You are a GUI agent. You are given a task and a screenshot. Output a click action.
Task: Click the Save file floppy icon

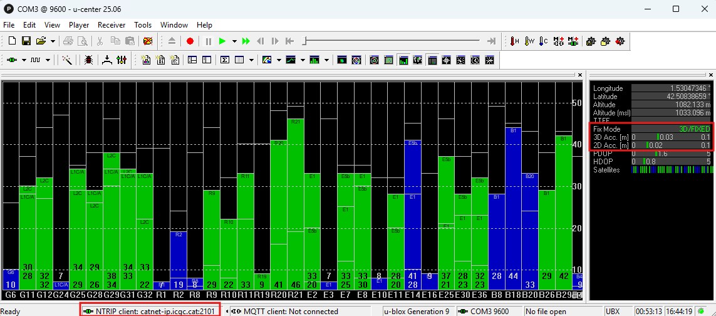(26, 41)
